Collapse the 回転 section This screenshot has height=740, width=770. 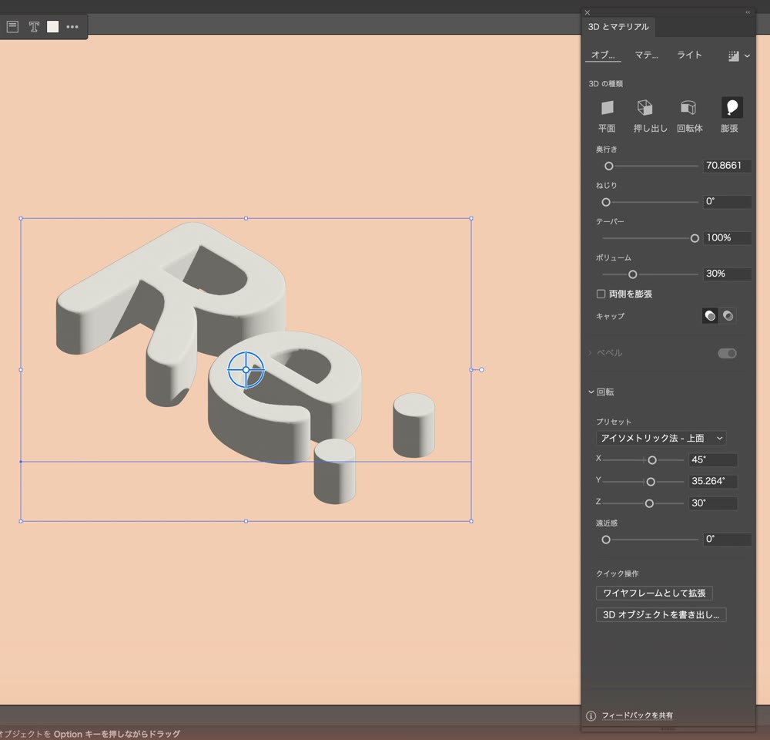(591, 392)
